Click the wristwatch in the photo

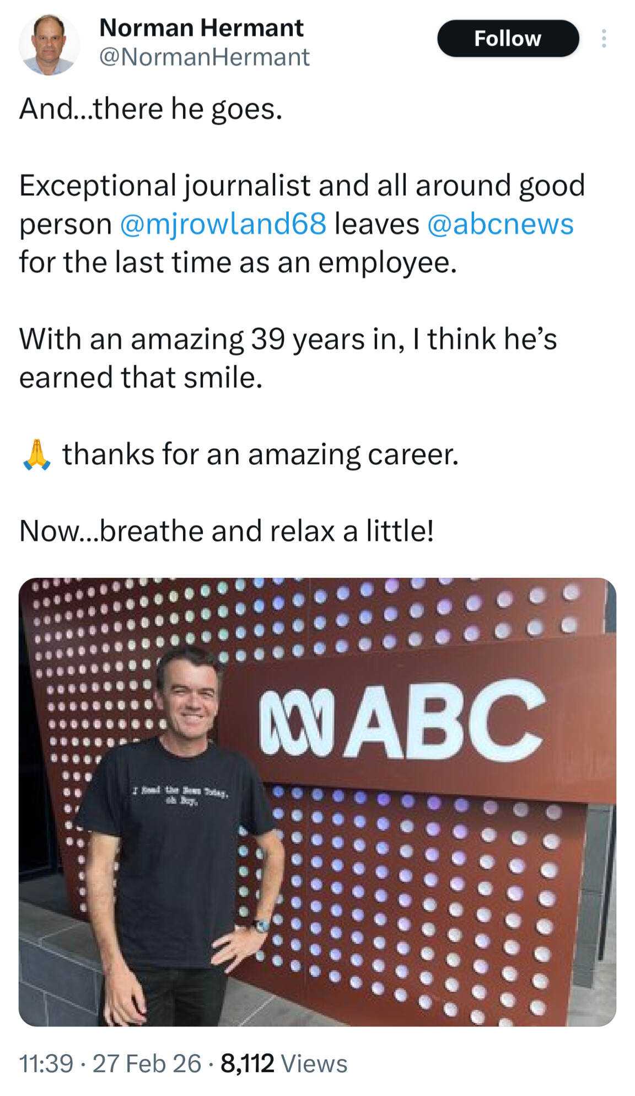click(261, 925)
